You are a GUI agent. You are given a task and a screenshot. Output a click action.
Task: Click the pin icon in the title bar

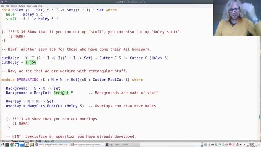tap(5, 2)
